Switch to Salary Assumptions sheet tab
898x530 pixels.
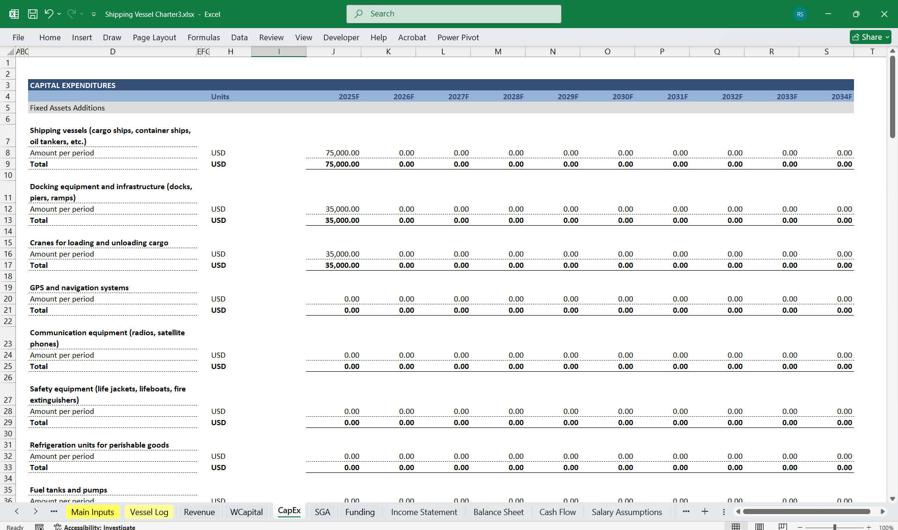coord(627,512)
